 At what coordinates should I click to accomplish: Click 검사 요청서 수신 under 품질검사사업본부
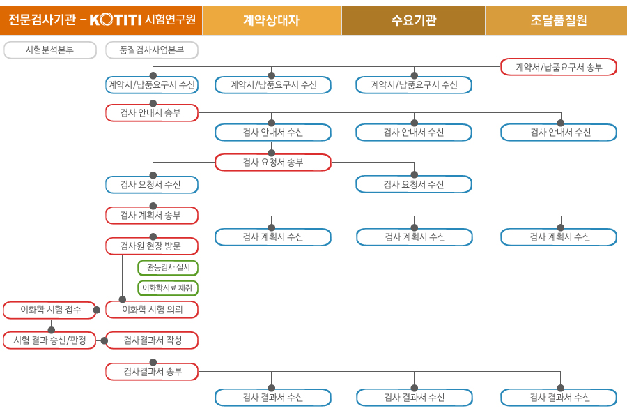click(152, 185)
